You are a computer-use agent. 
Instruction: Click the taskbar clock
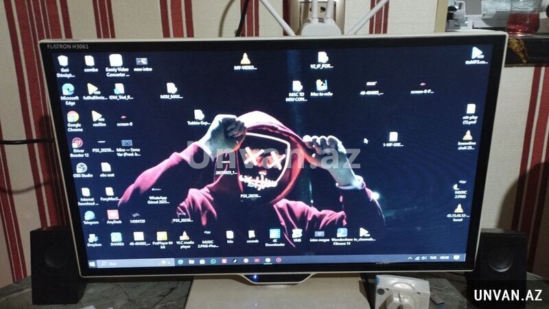pos(444,257)
